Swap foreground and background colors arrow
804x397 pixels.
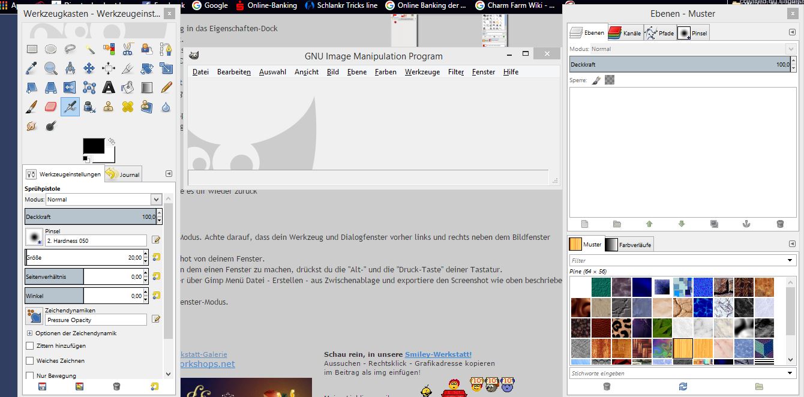[112, 142]
